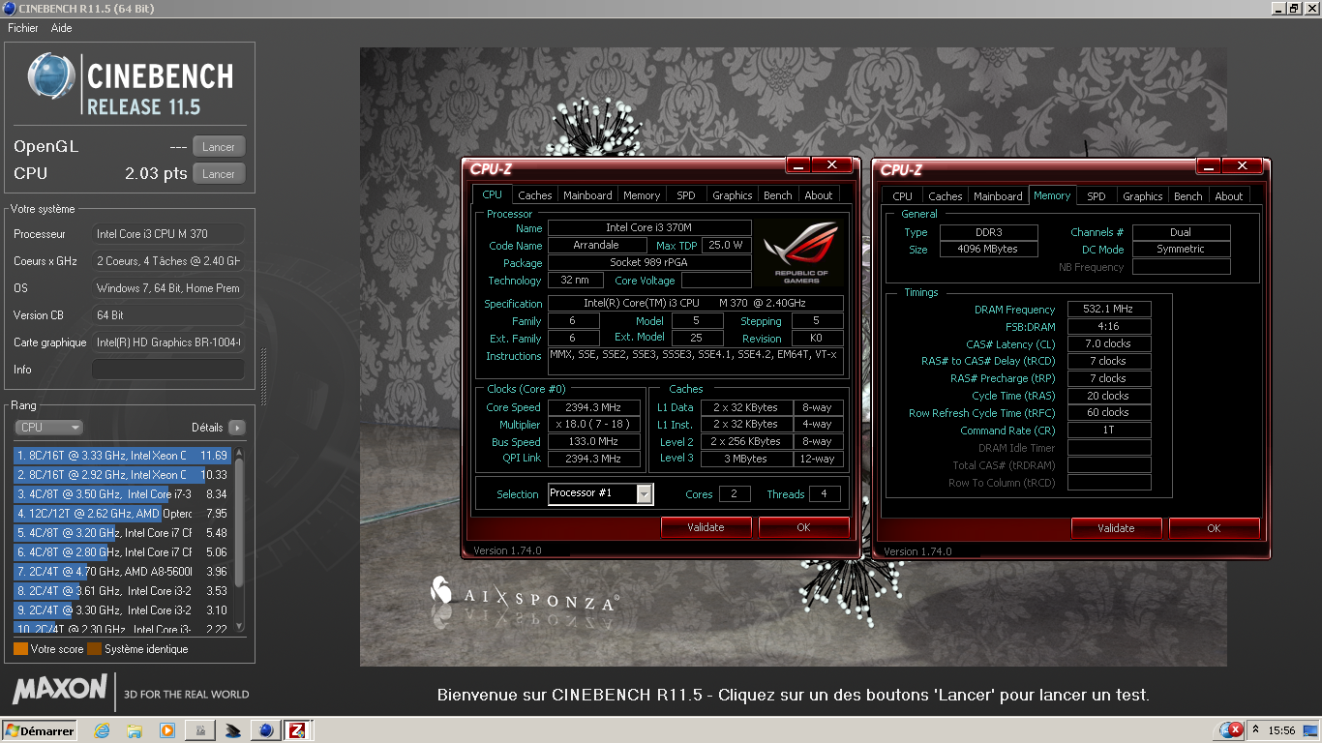Viewport: 1322px width, 743px height.
Task: Click the MAXON logo at bottom left
Action: click(x=60, y=689)
